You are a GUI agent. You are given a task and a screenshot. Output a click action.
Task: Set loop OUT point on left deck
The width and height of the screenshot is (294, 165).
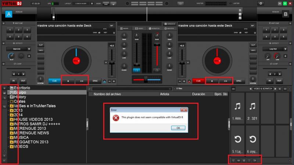23,81
